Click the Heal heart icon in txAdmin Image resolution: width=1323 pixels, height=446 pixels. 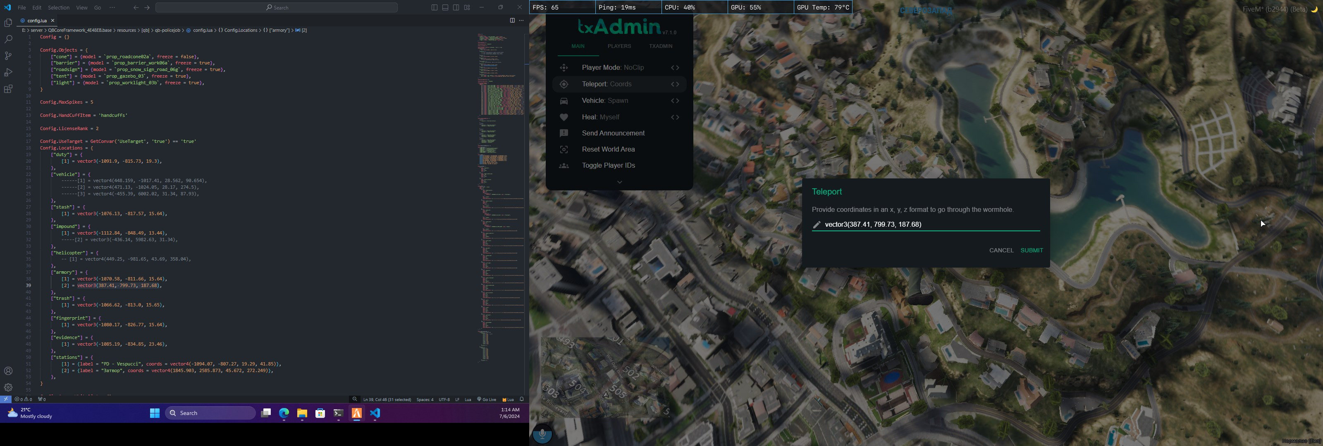564,118
